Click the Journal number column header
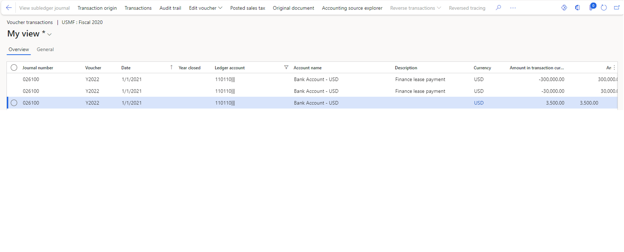The width and height of the screenshot is (624, 252). pos(38,68)
